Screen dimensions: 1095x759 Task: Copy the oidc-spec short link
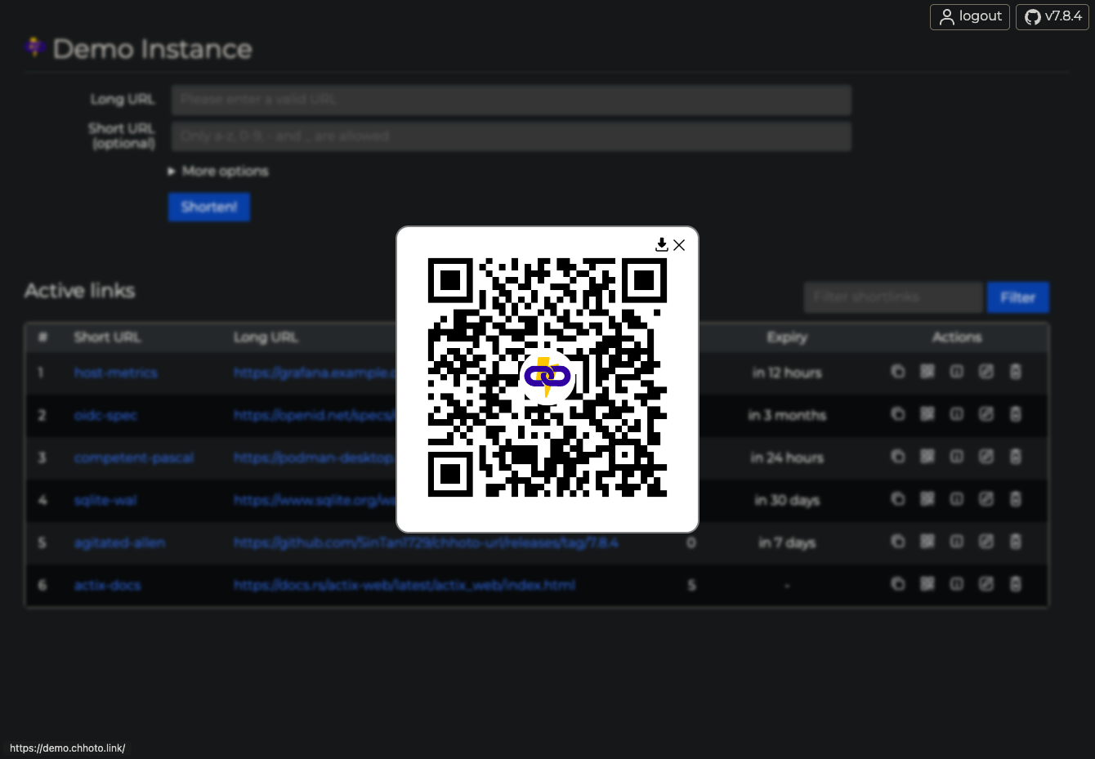[898, 414]
